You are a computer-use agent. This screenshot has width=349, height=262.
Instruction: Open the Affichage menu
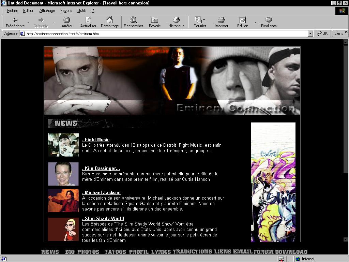(x=47, y=11)
